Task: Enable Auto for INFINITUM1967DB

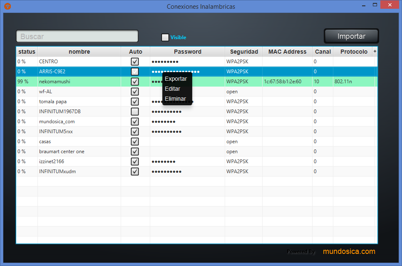Action: point(135,112)
